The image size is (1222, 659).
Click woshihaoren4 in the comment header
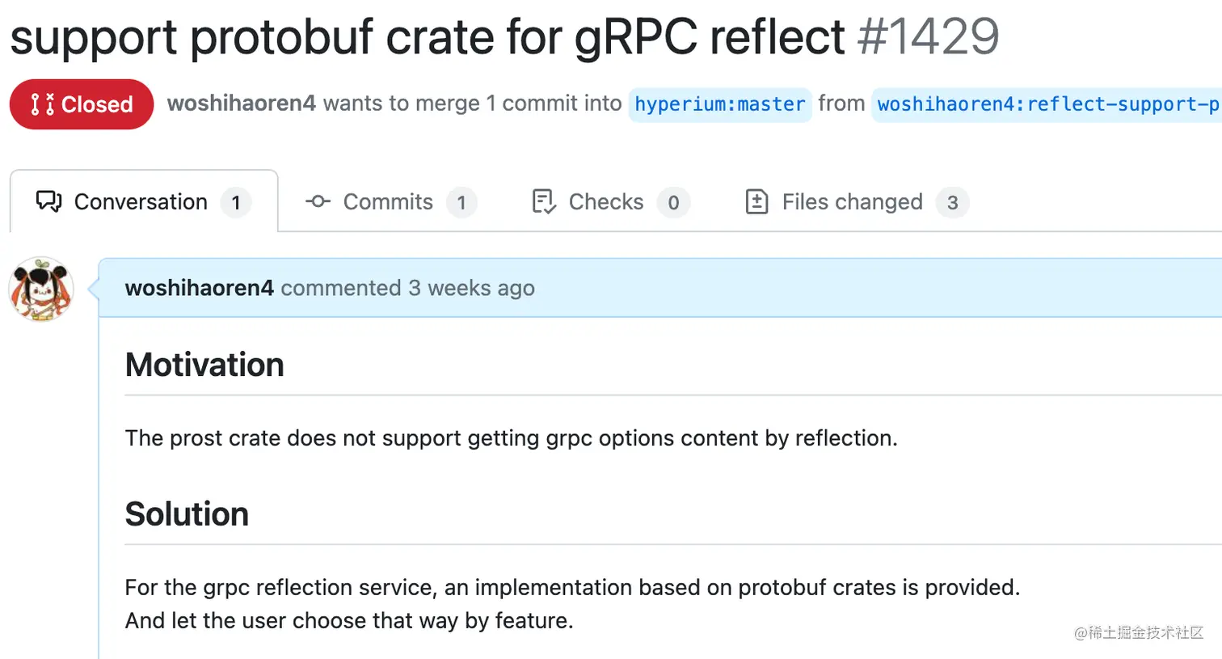tap(199, 288)
